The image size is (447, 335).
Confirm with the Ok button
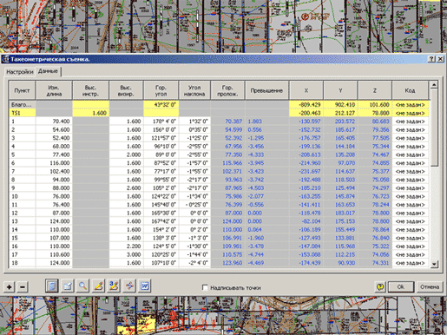coord(401,287)
